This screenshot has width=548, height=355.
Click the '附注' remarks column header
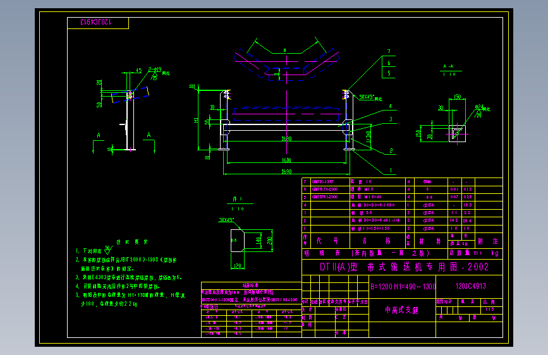click(x=488, y=241)
